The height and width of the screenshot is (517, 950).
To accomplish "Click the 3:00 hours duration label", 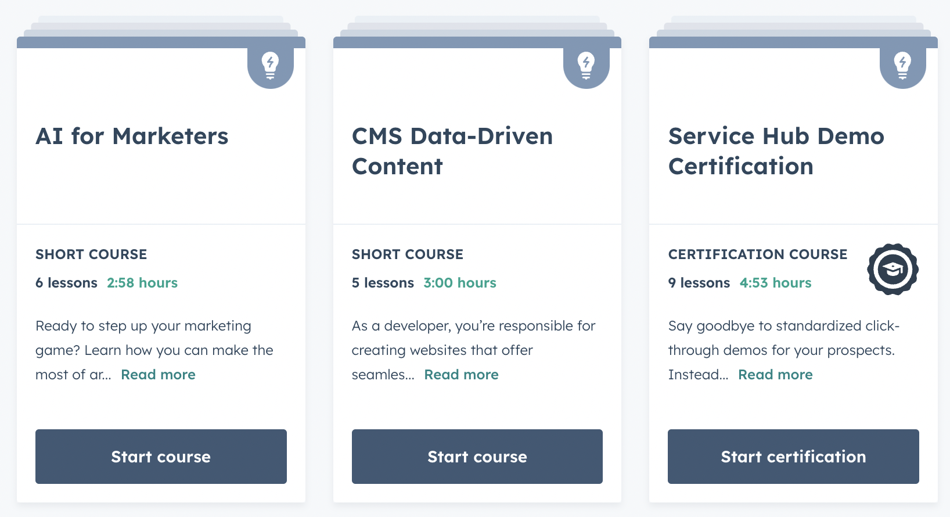I will point(459,283).
